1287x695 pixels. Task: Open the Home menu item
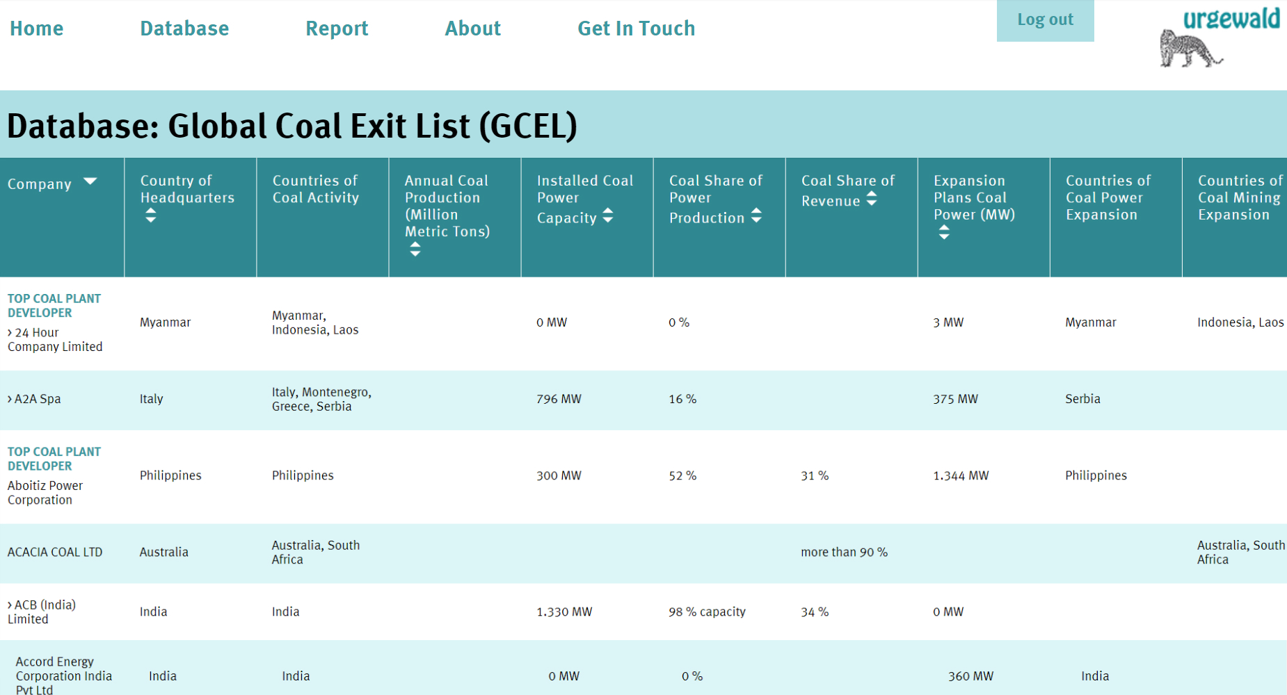tap(36, 28)
